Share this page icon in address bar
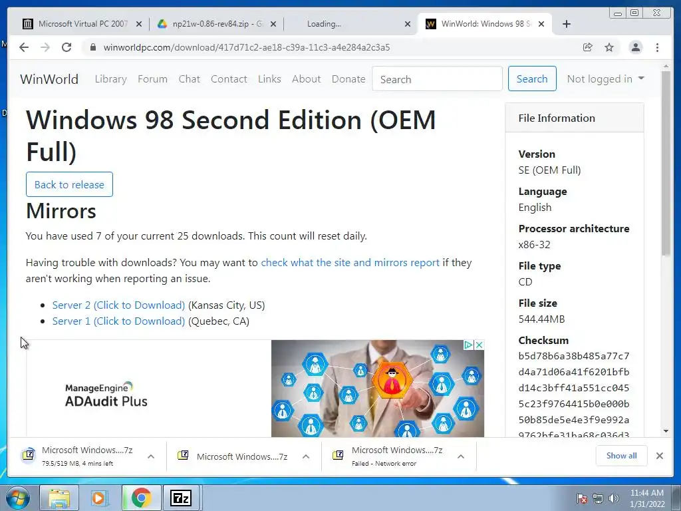Viewport: 681px width, 511px height. point(588,47)
